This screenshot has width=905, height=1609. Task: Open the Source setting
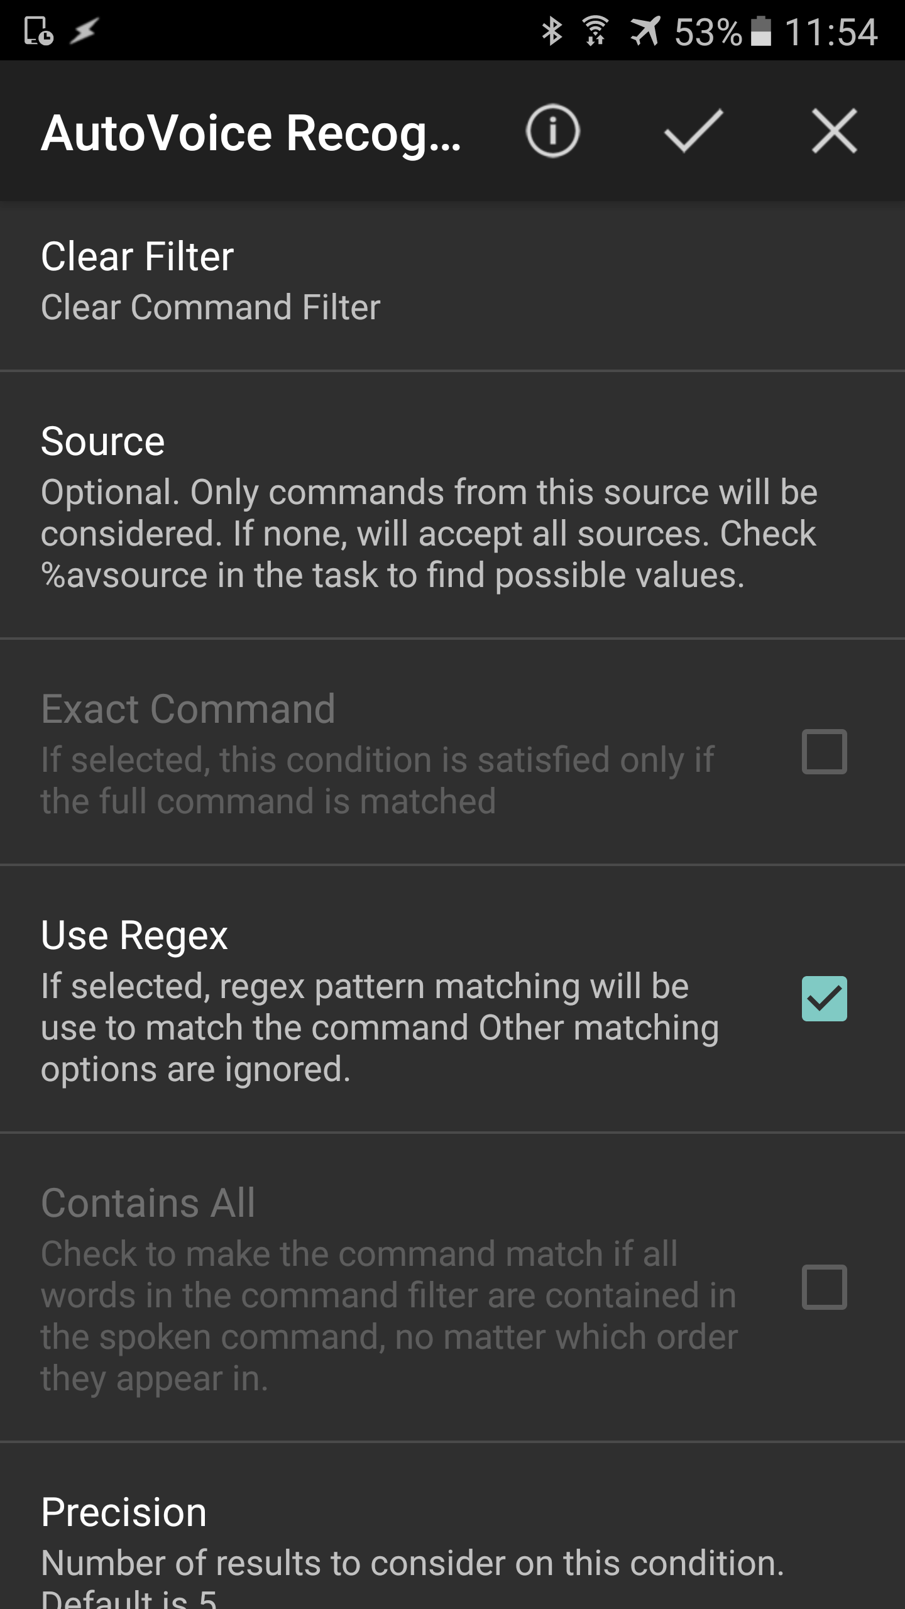click(x=452, y=505)
